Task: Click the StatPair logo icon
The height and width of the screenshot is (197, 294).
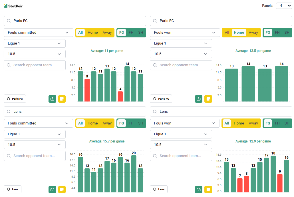Action: (x=5, y=6)
